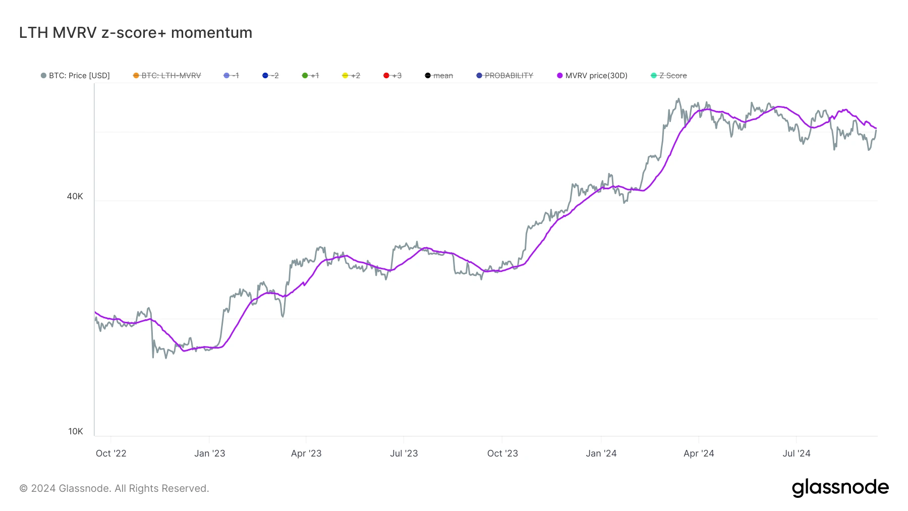
Task: Show the -1 band series in legend
Action: coord(231,76)
